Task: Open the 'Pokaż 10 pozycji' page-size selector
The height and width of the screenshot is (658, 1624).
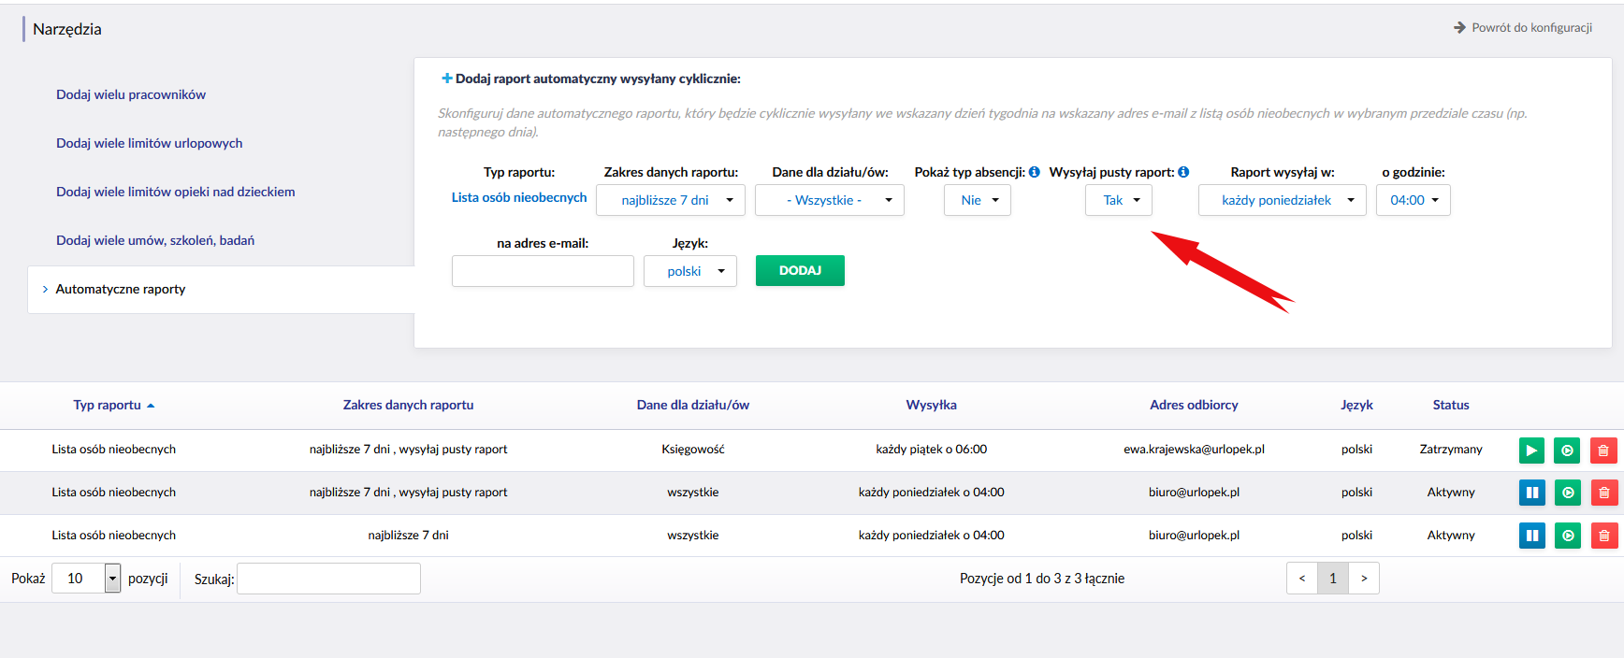Action: pos(86,579)
